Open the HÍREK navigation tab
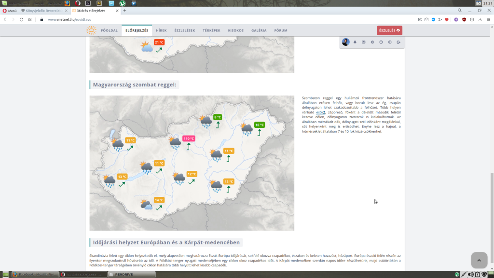This screenshot has height=278, width=494. tap(161, 30)
